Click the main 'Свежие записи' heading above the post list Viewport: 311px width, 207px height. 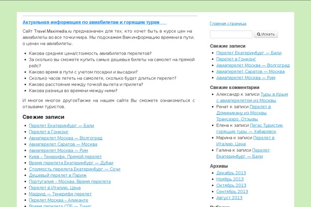tap(44, 117)
